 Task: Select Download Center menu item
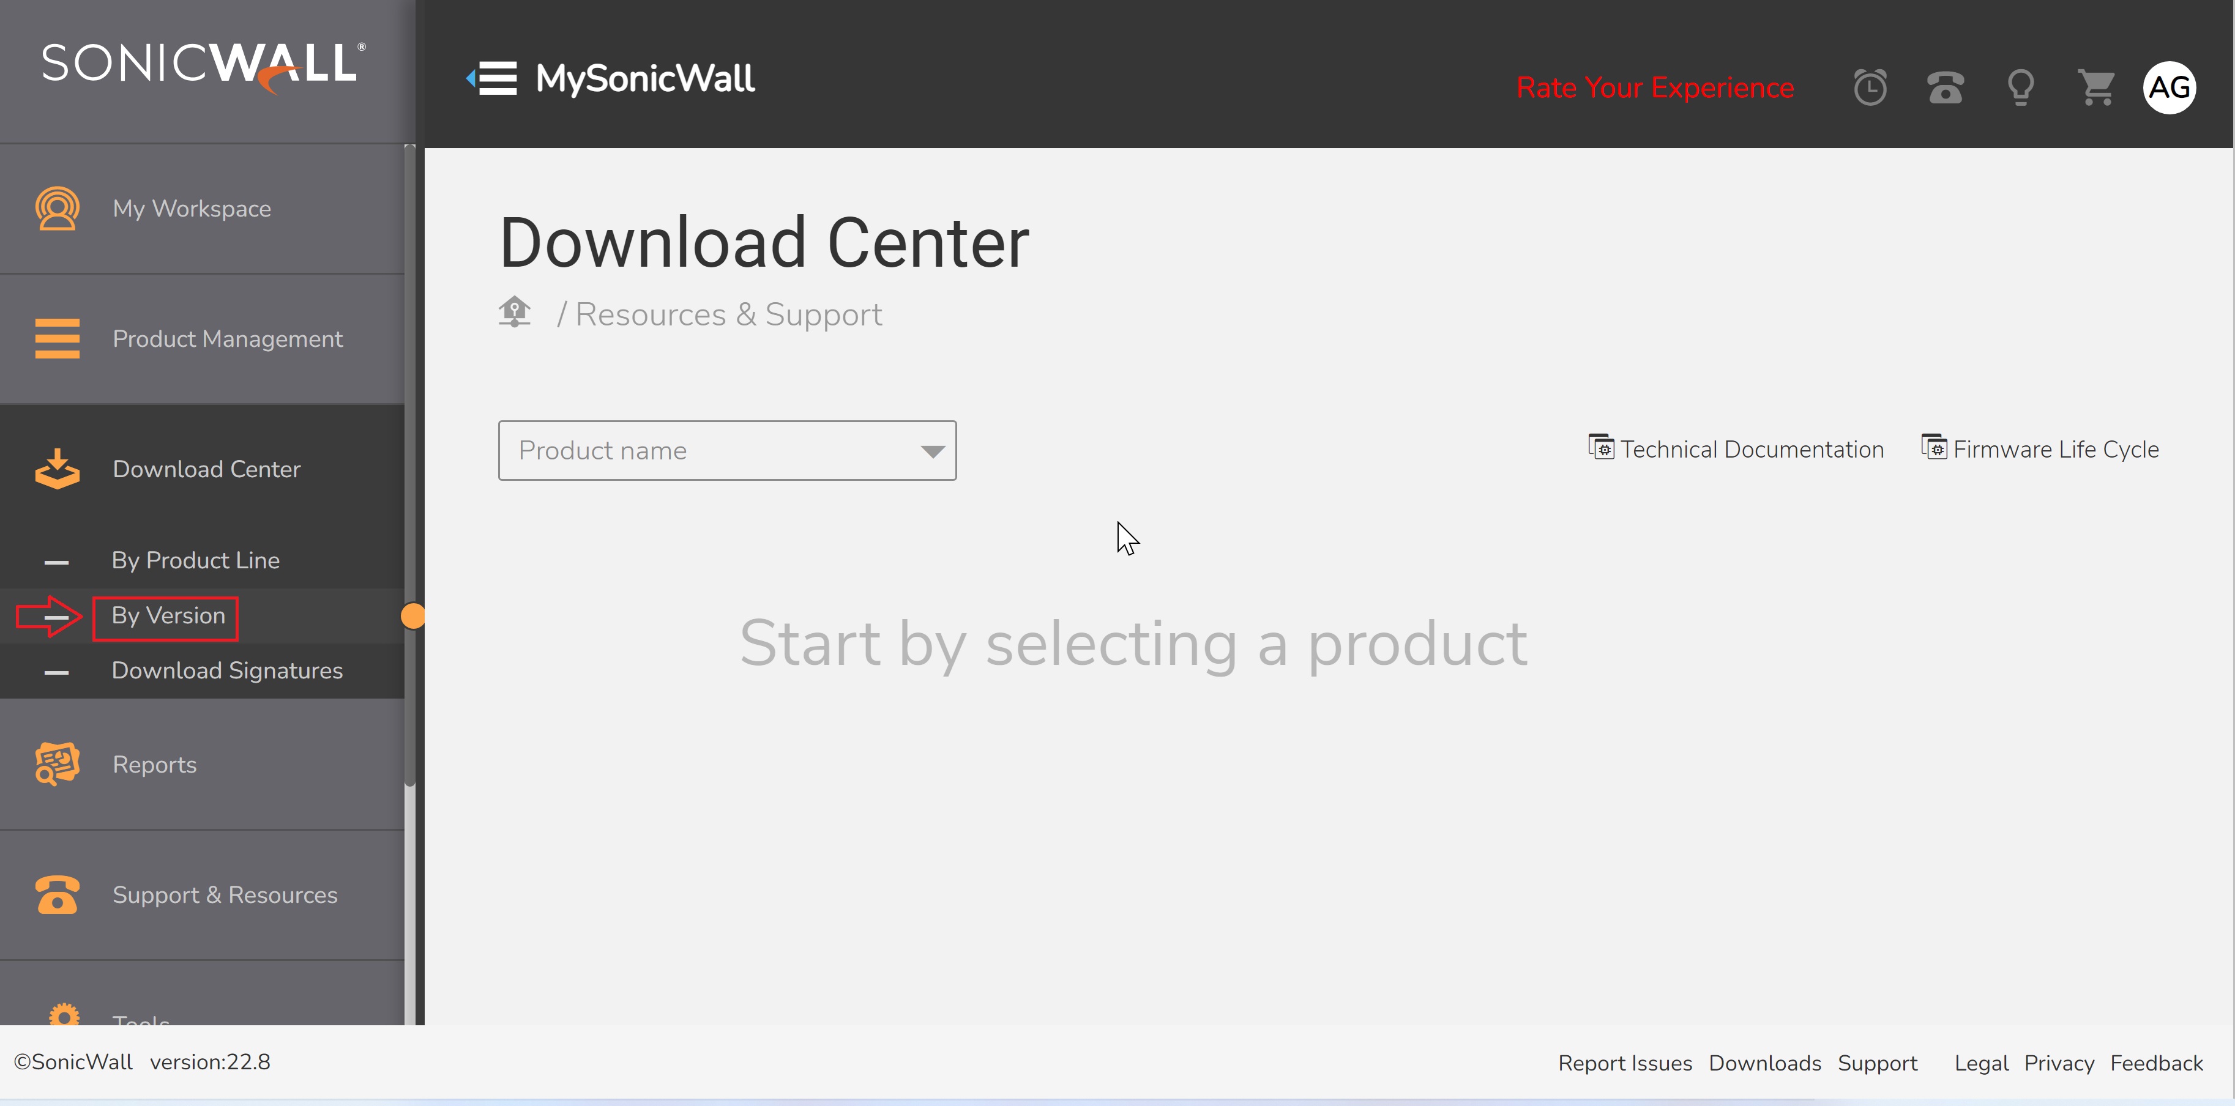(x=202, y=469)
